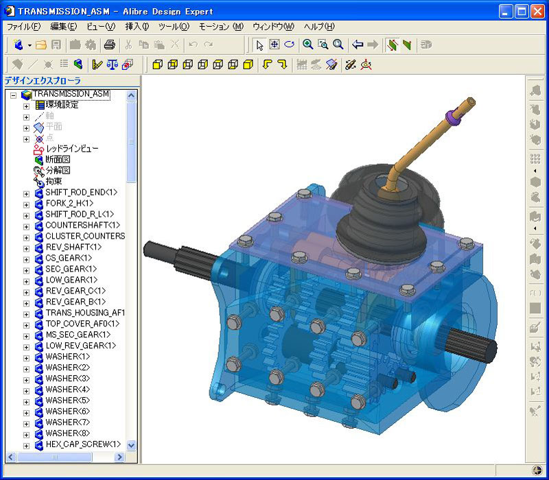Select COUNTERSHAFT<1> in the tree

point(82,226)
